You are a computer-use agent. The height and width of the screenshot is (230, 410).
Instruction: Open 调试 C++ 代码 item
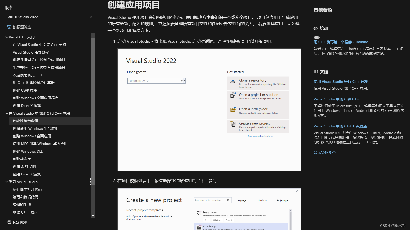(25, 212)
